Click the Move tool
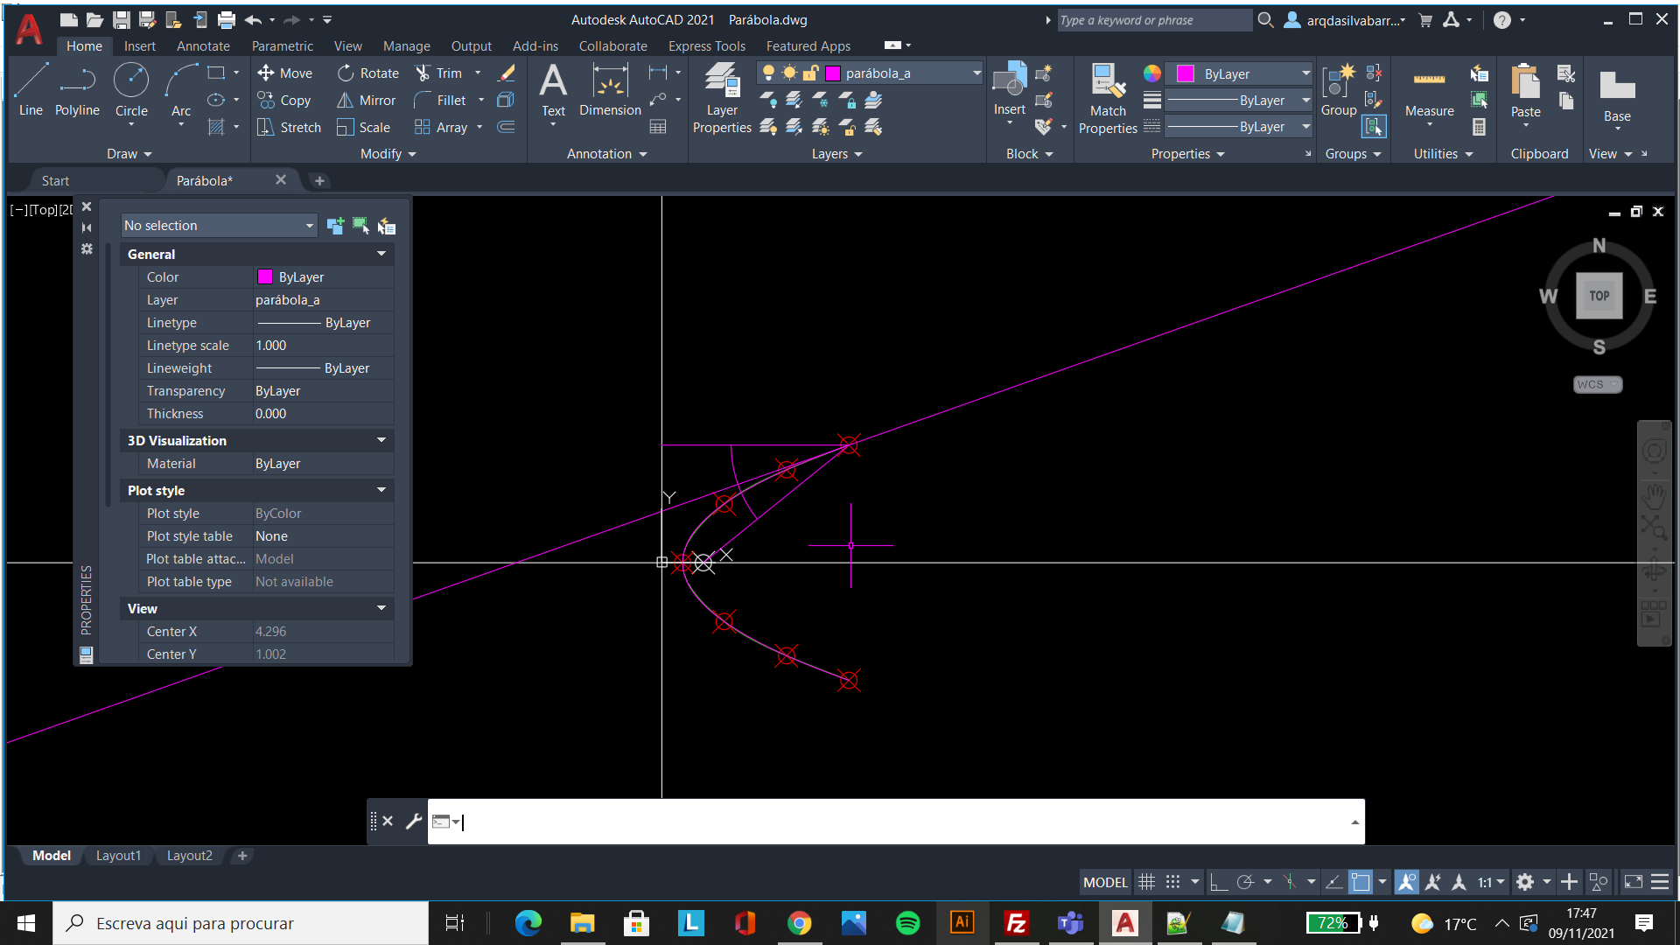1680x945 pixels. pyautogui.click(x=284, y=73)
